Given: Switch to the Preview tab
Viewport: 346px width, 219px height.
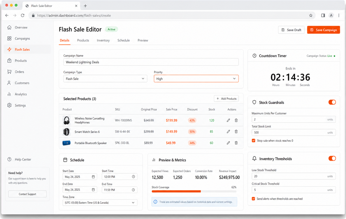Looking at the screenshot, I should click(x=143, y=40).
